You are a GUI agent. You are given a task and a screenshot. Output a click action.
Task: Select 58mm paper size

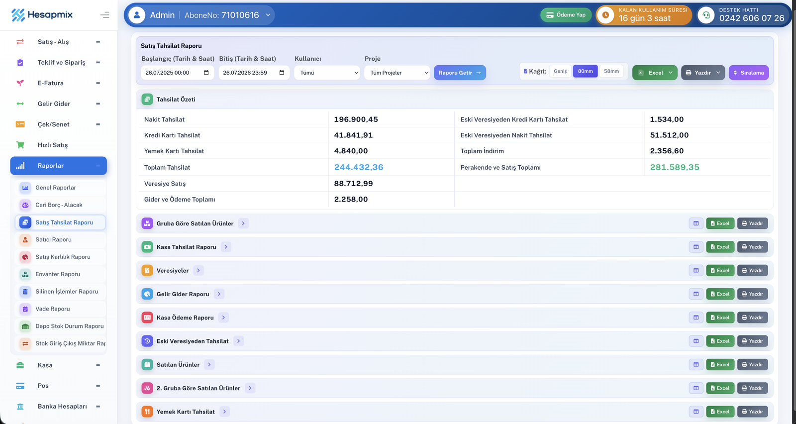[x=611, y=71]
